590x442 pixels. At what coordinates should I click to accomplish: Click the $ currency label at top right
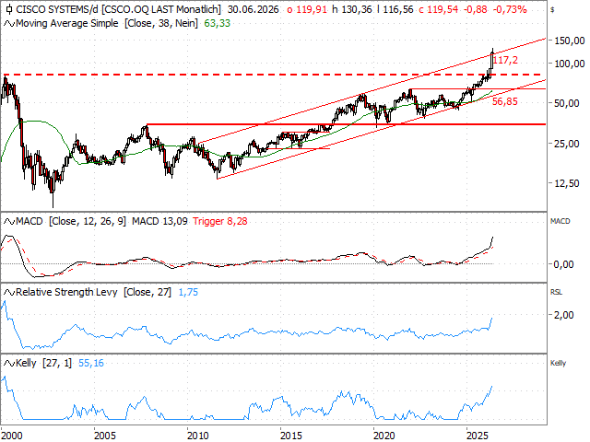(552, 10)
